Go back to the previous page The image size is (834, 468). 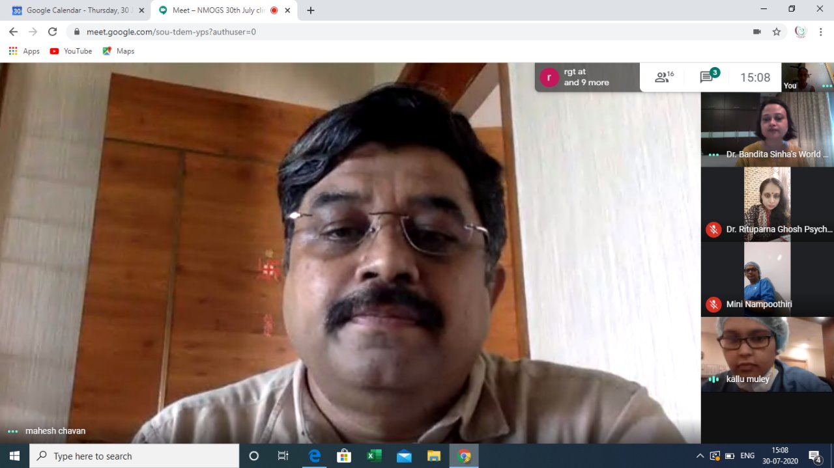(13, 31)
